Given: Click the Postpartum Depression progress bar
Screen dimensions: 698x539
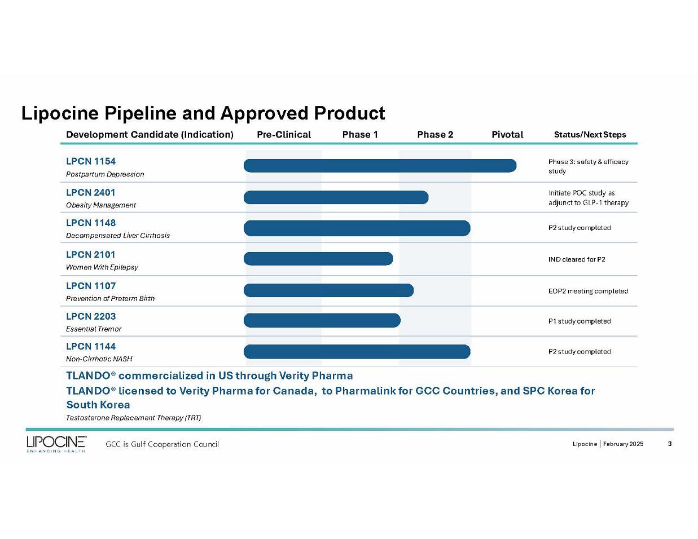Looking at the screenshot, I should (380, 165).
